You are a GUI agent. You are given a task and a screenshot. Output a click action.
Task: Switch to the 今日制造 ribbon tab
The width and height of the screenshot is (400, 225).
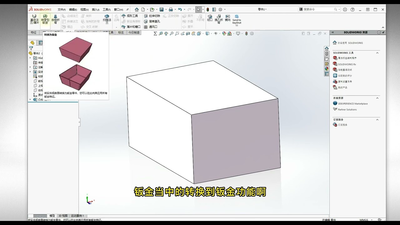[134, 32]
